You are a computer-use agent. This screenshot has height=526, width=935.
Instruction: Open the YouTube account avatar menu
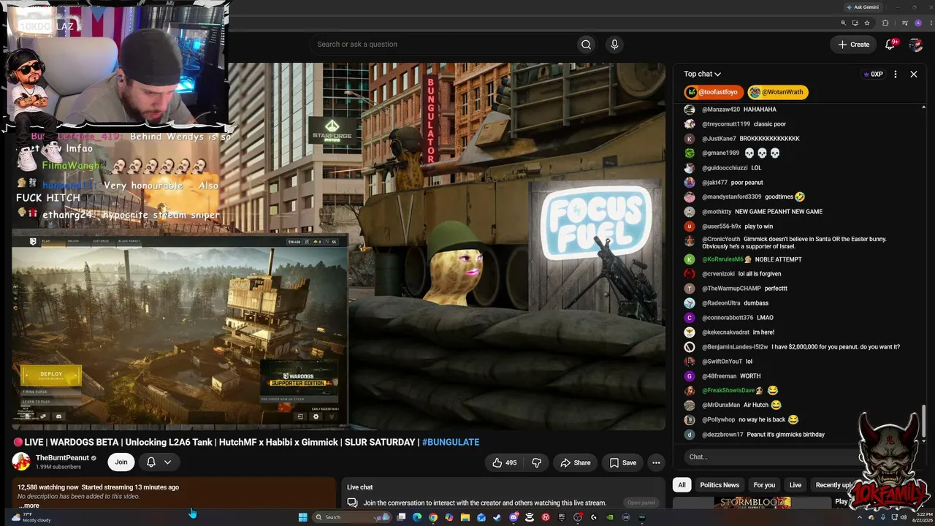click(x=915, y=45)
